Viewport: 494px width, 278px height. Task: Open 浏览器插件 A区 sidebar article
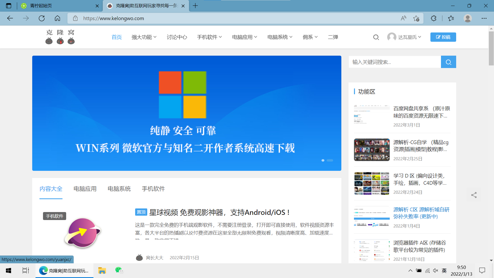pyautogui.click(x=420, y=246)
